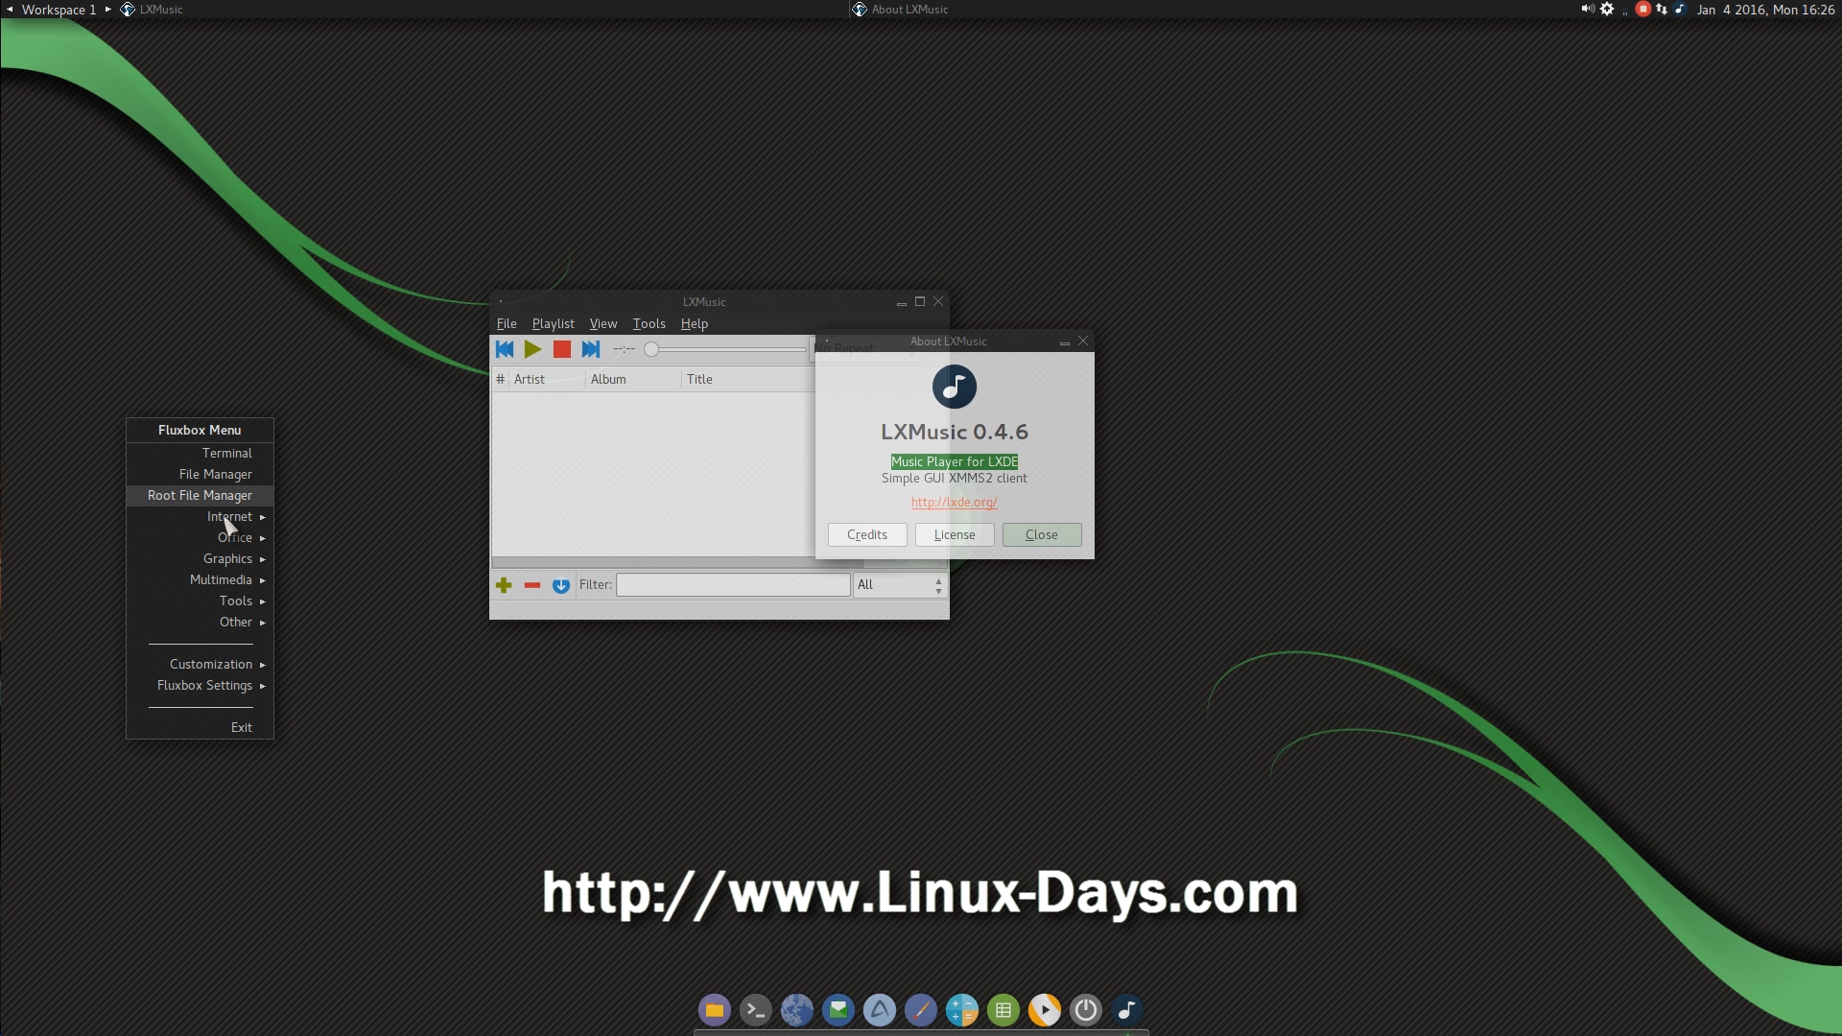Skip to next track in LXMusic
The width and height of the screenshot is (1842, 1036).
point(591,349)
